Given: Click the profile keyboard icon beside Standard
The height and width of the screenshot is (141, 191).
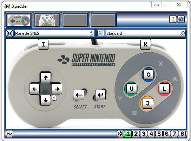Looking at the screenshot, I should (x=101, y=33).
